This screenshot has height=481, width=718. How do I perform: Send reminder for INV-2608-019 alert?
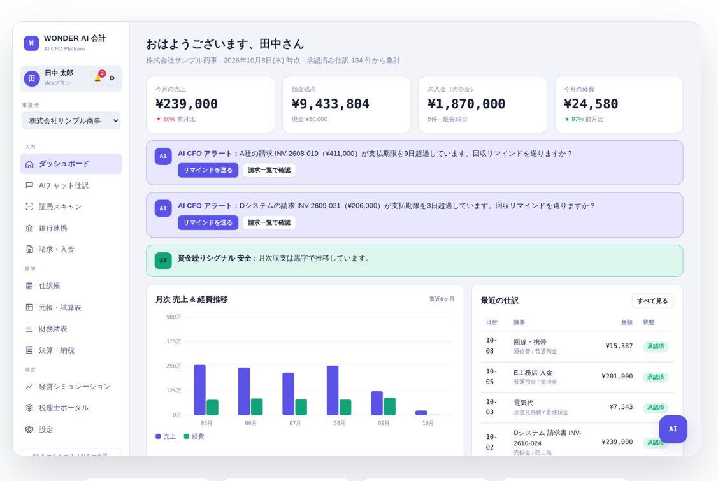(208, 170)
